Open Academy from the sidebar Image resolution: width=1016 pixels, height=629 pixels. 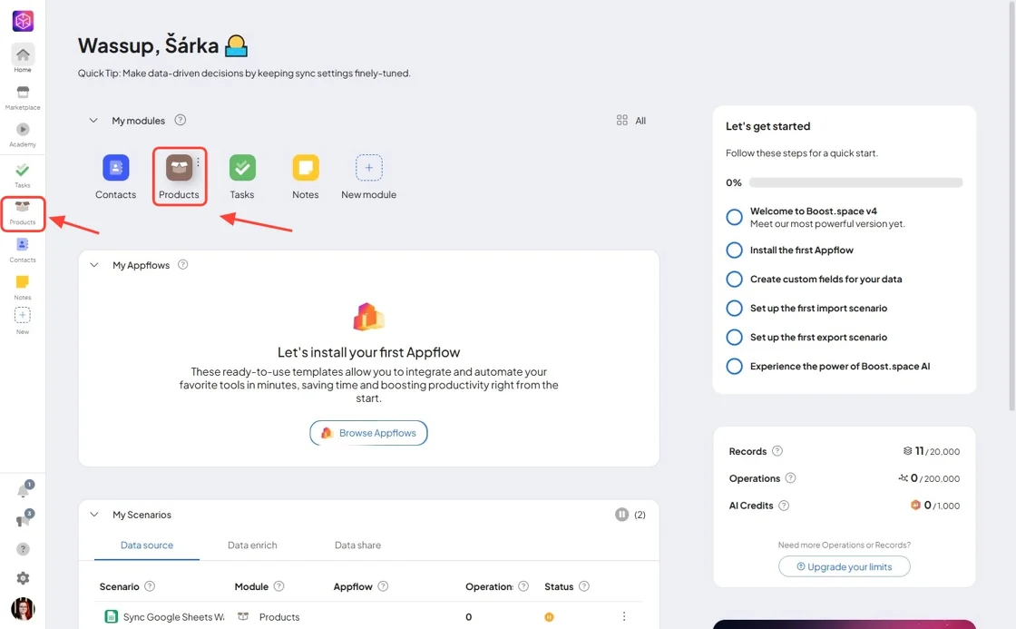tap(23, 135)
